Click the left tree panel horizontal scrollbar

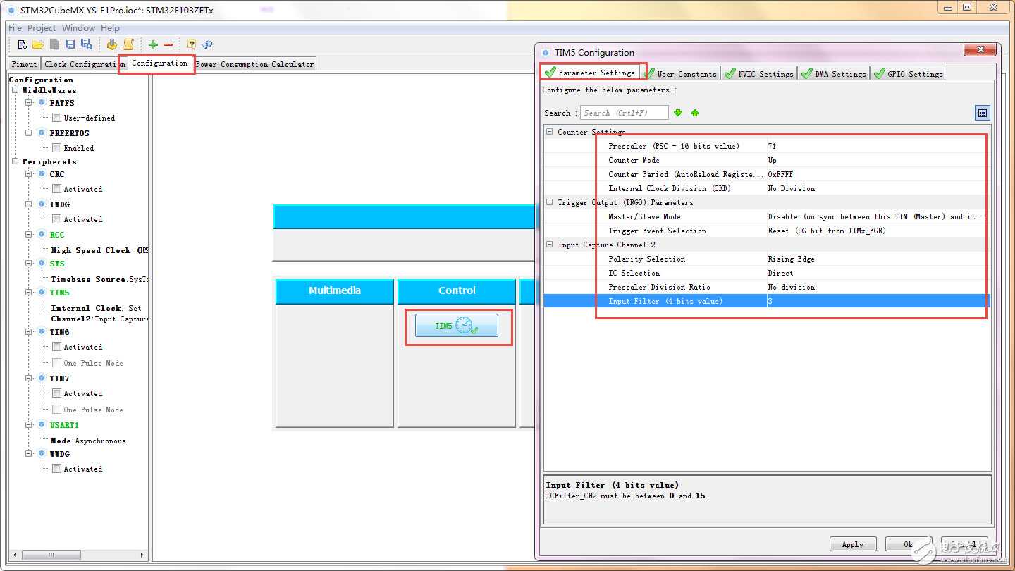pos(78,555)
